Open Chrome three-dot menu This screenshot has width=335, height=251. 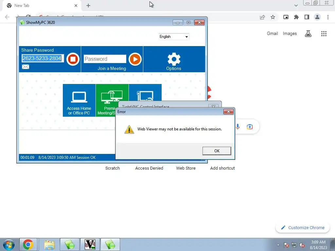(x=328, y=17)
